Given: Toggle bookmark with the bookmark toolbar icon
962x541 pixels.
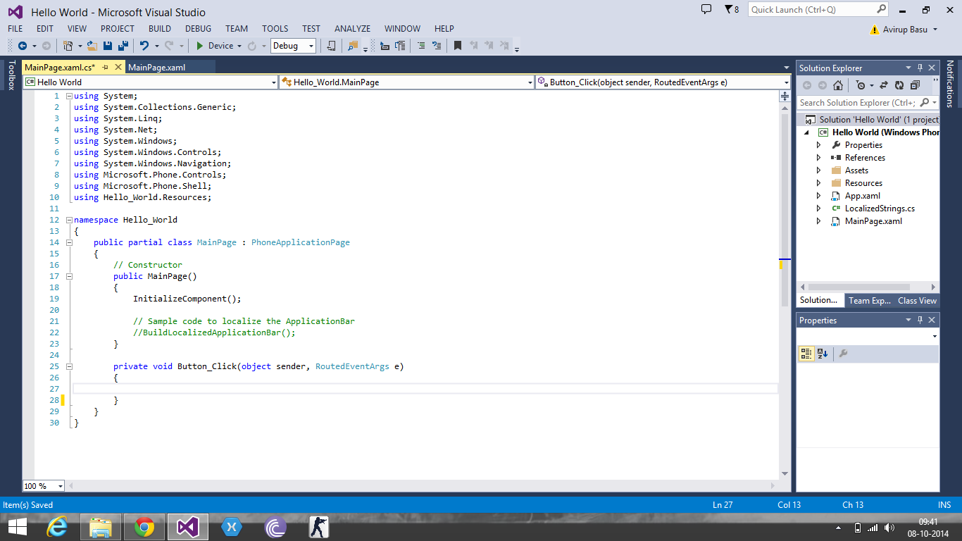Looking at the screenshot, I should coord(458,46).
